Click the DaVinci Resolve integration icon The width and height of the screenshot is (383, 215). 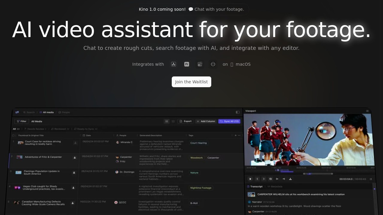[174, 64]
